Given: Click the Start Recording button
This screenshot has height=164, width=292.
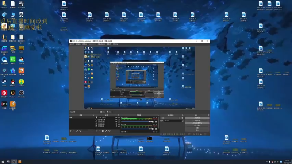Looking at the screenshot, I should click(197, 120).
